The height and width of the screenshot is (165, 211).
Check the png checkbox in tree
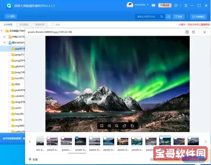tap(10, 60)
